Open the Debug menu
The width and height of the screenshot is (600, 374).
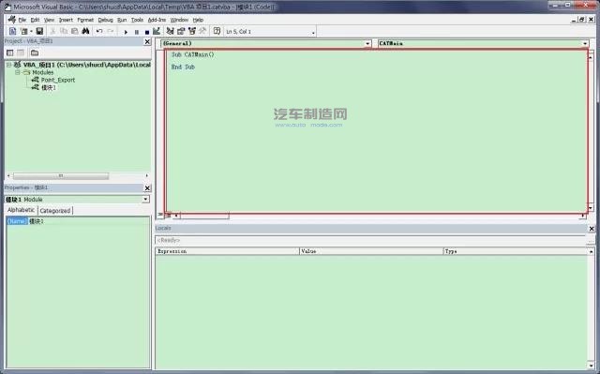click(x=105, y=20)
